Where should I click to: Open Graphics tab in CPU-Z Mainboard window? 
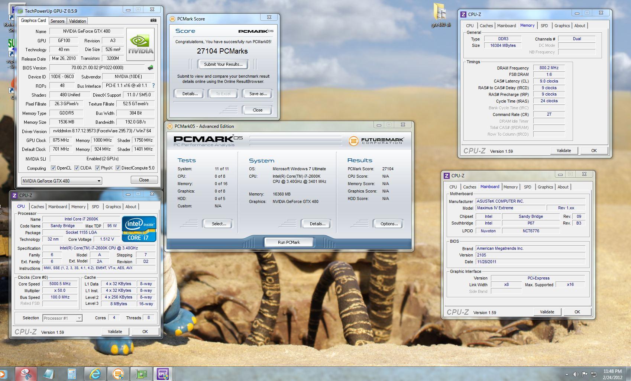545,187
